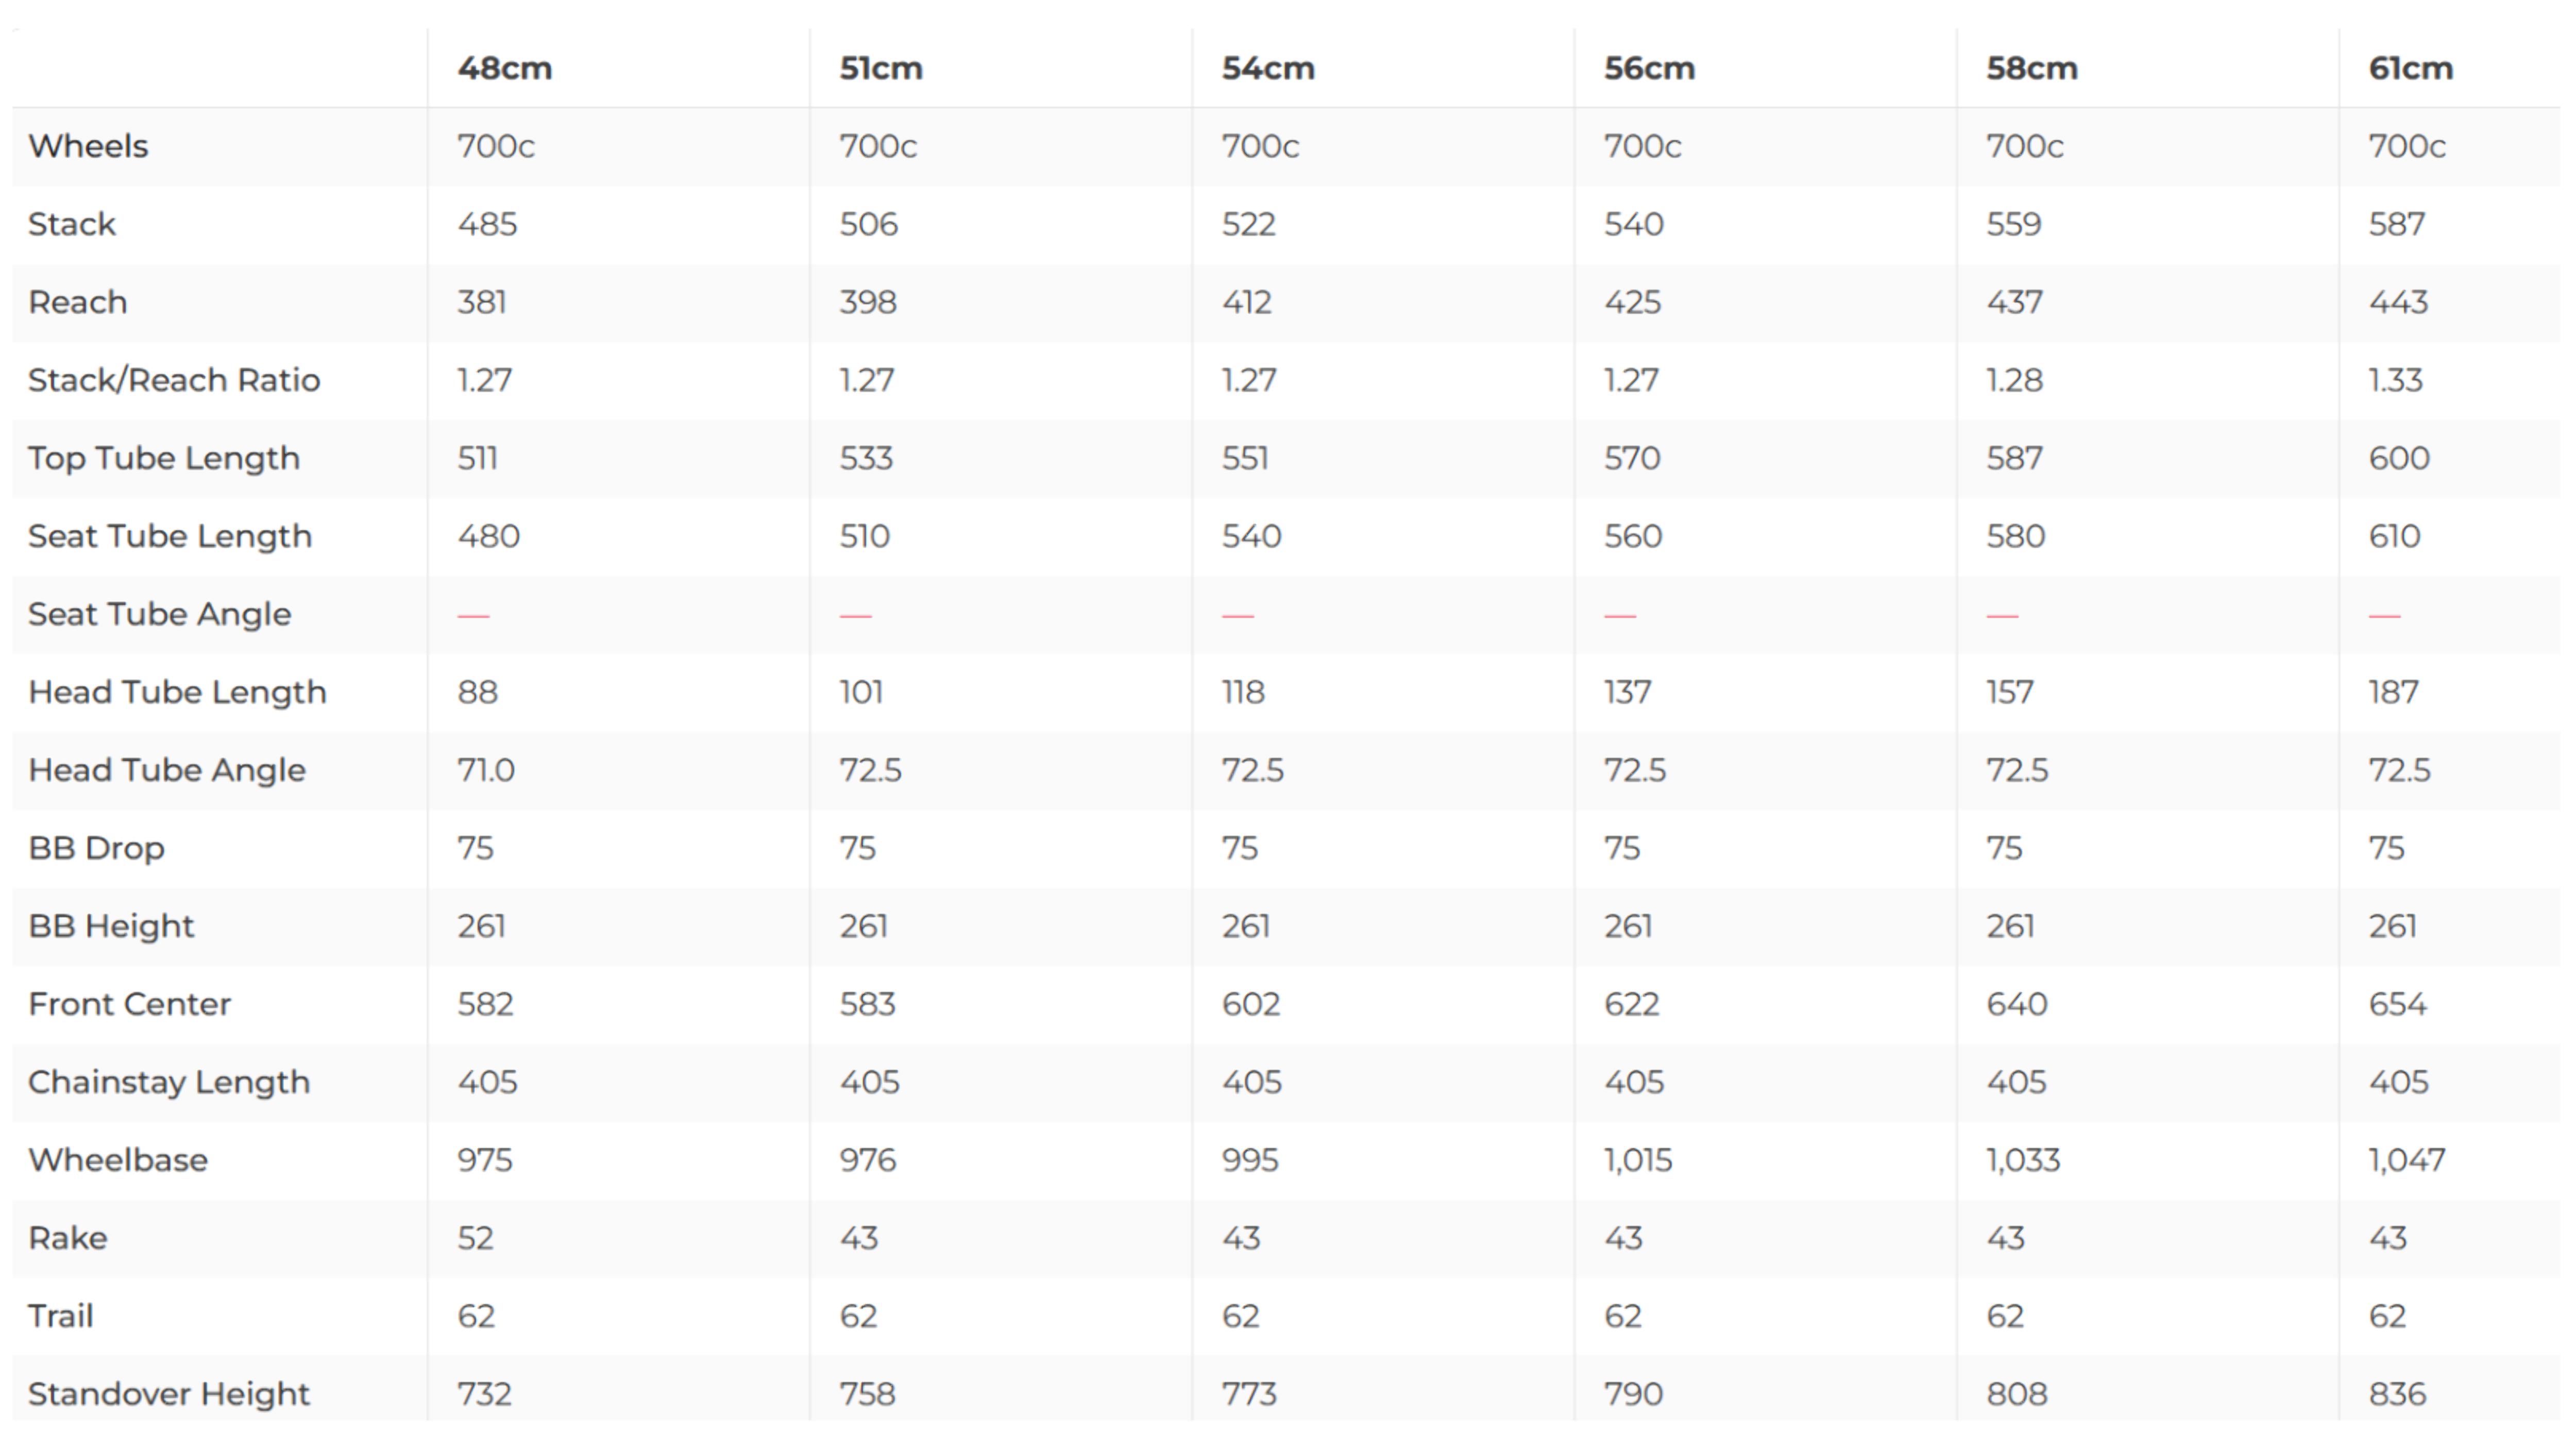2576x1449 pixels.
Task: Select the 58cm column header
Action: [2032, 68]
